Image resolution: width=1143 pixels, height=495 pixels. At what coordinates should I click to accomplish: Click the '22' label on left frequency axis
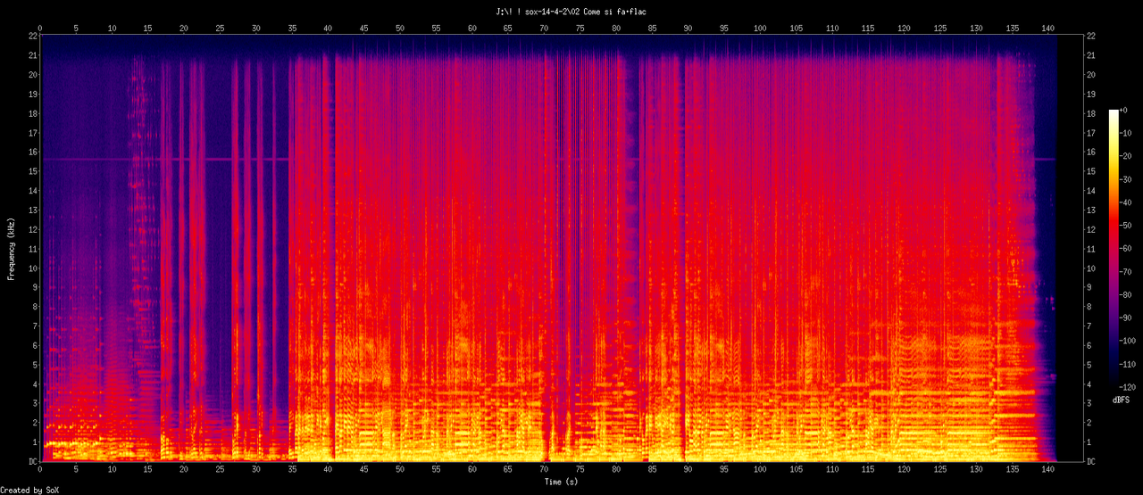click(31, 36)
